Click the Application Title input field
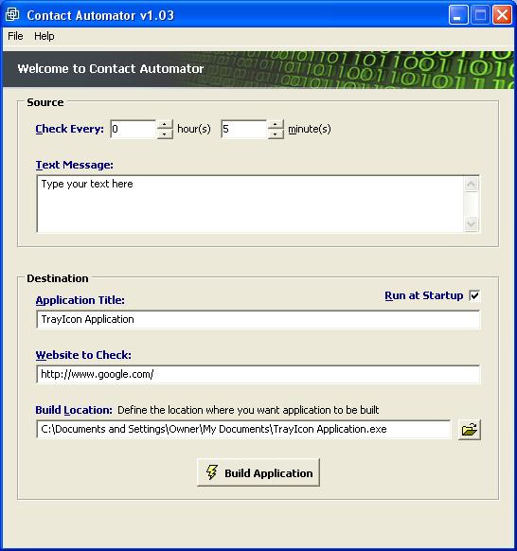Image resolution: width=517 pixels, height=551 pixels. click(x=258, y=319)
